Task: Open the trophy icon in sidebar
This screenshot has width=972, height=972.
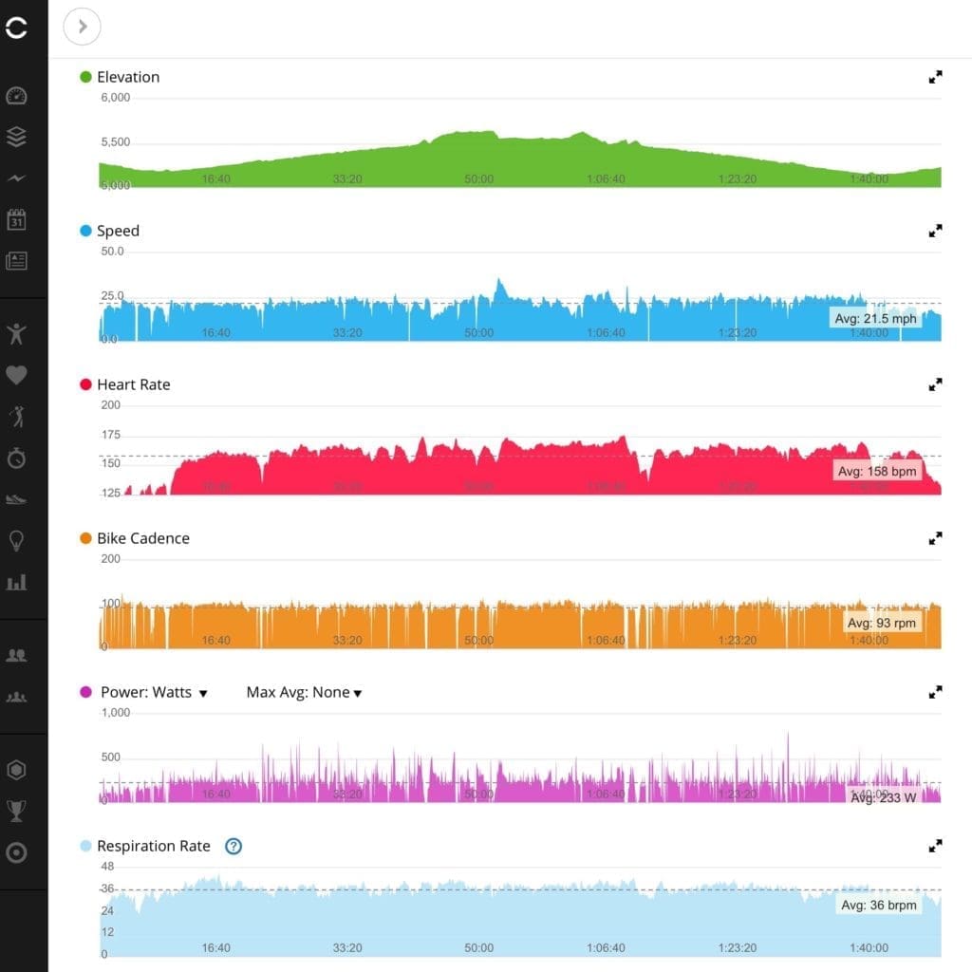Action: coord(16,811)
